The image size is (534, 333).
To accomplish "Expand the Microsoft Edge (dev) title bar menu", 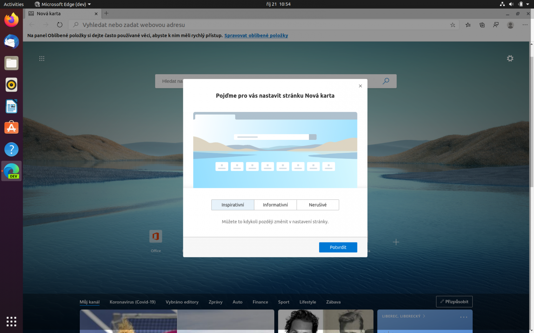I will (x=62, y=4).
